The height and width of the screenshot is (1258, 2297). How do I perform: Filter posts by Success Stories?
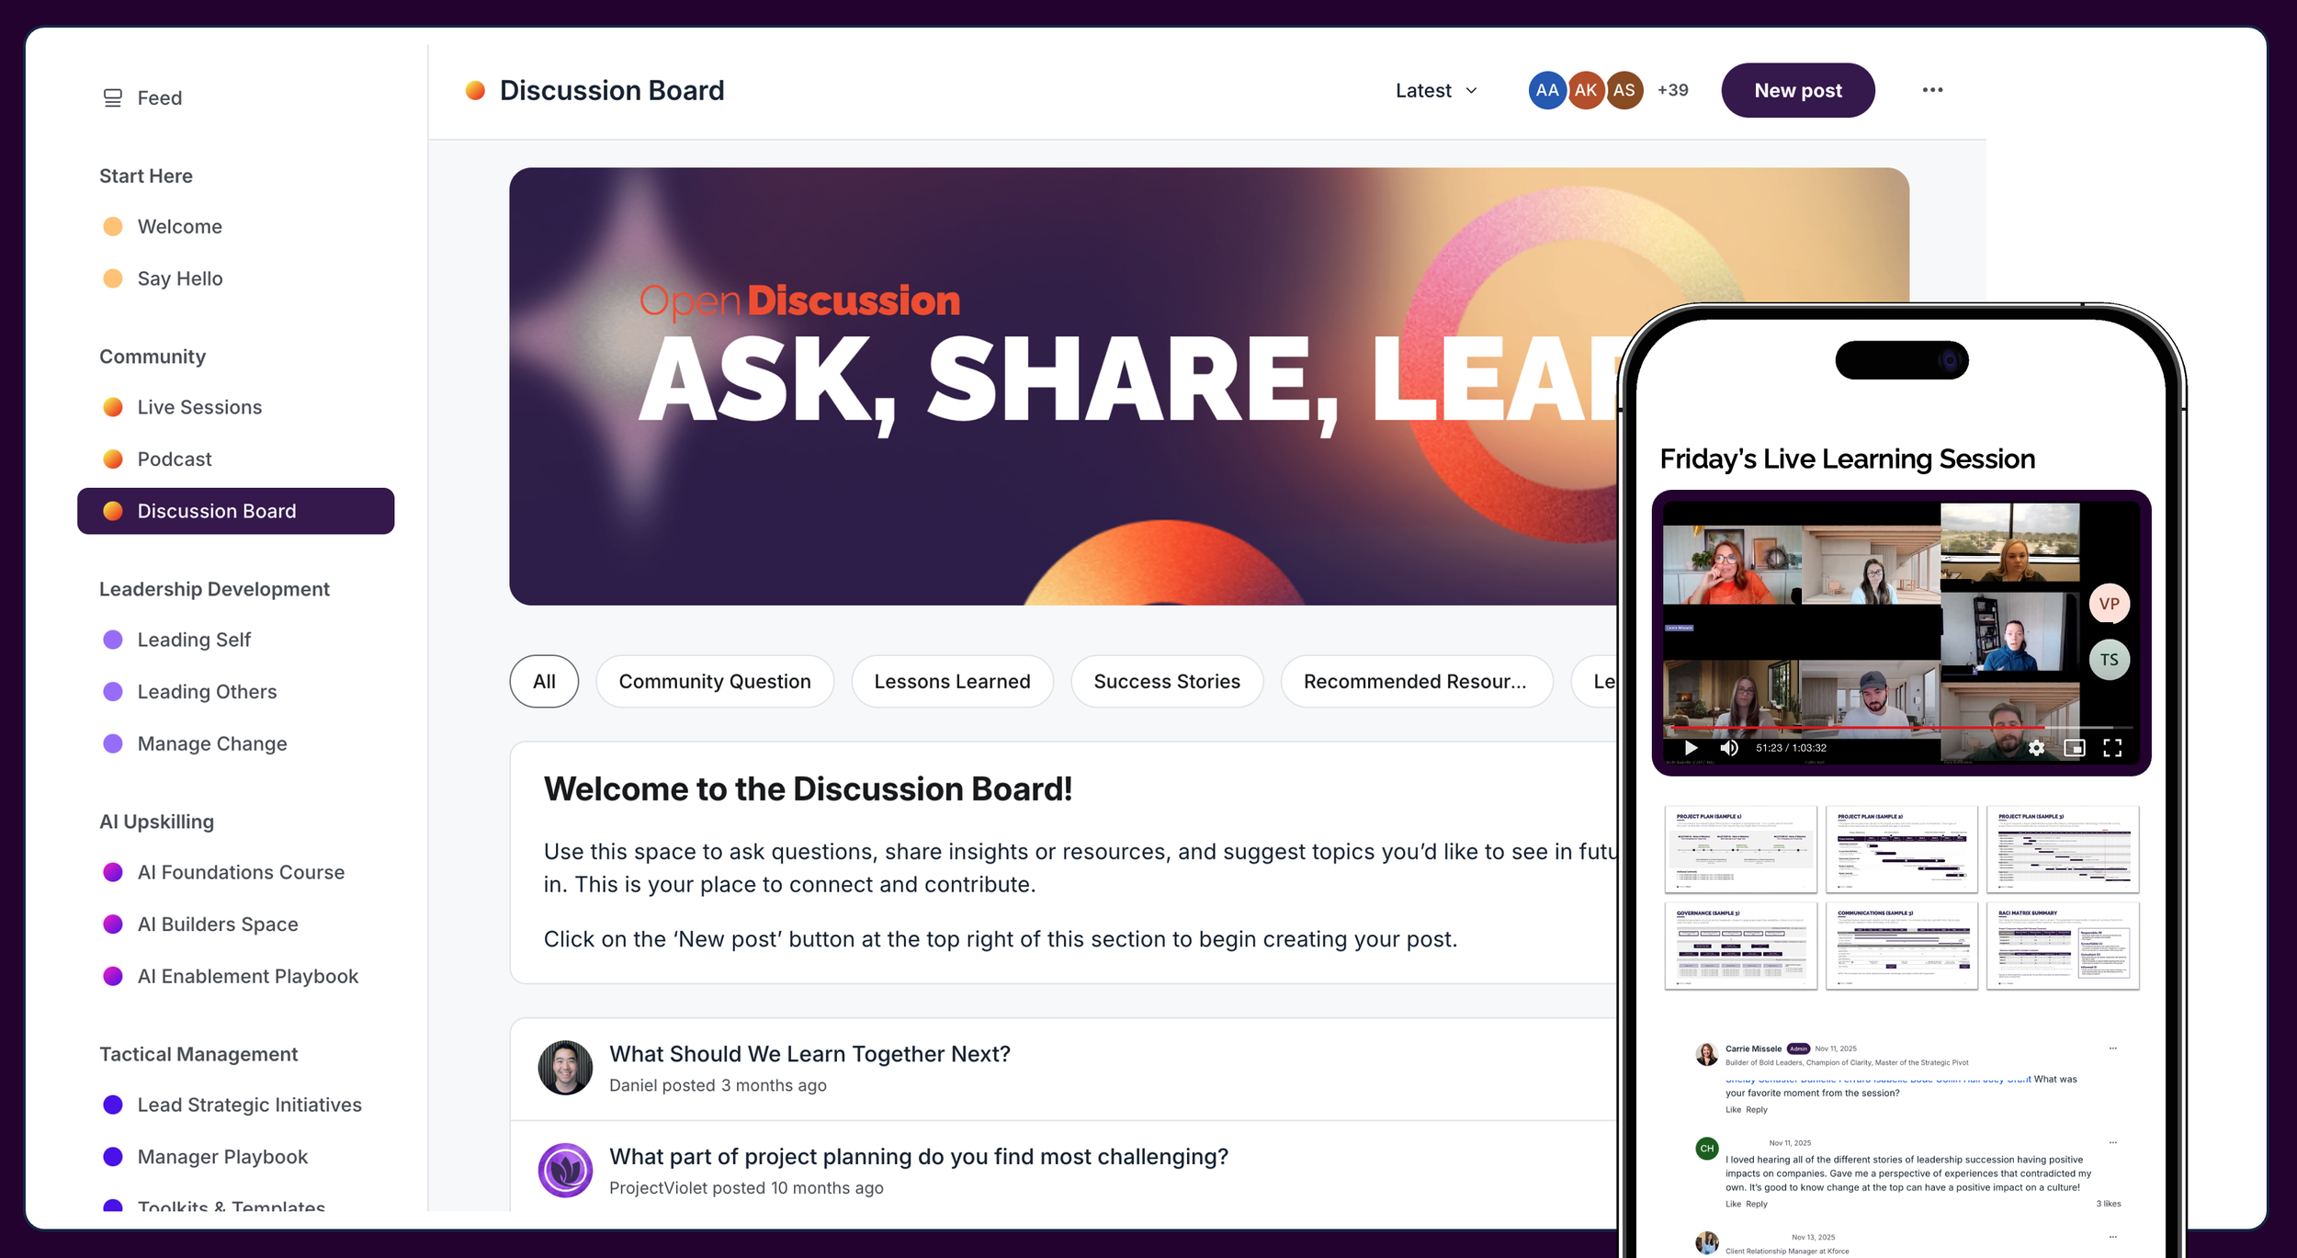click(1167, 681)
